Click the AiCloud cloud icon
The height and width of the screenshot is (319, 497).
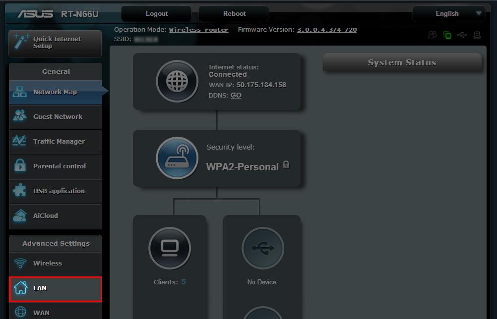point(20,215)
